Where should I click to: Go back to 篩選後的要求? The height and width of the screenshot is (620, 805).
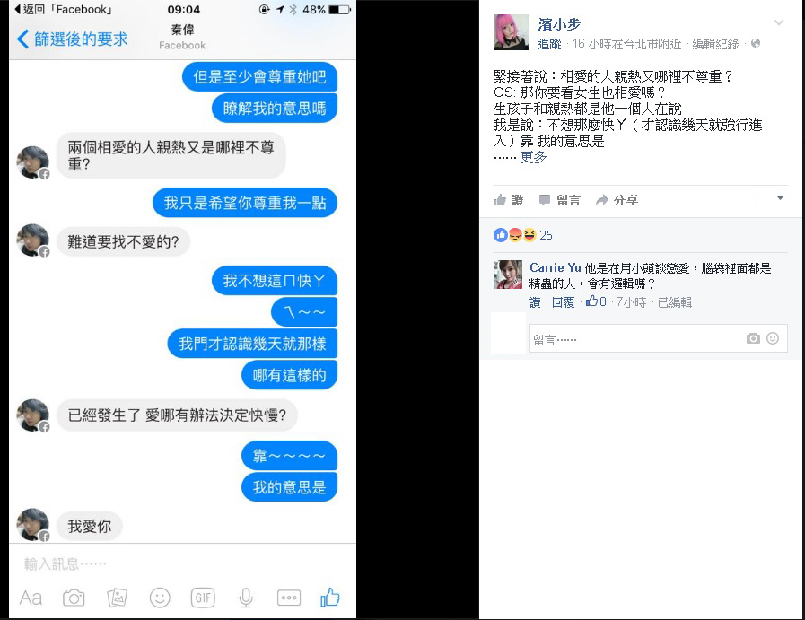click(73, 39)
